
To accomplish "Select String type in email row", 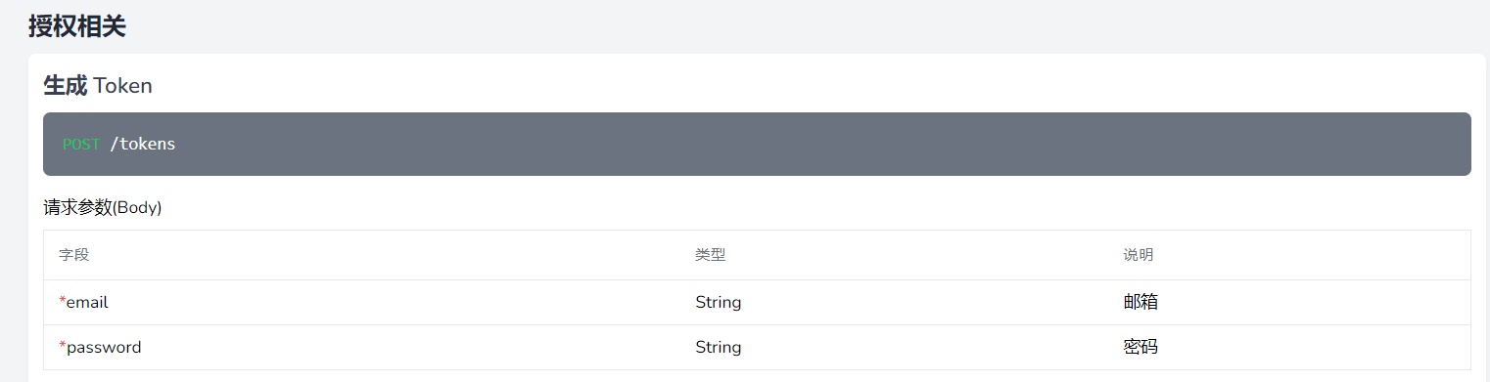I will [x=719, y=303].
